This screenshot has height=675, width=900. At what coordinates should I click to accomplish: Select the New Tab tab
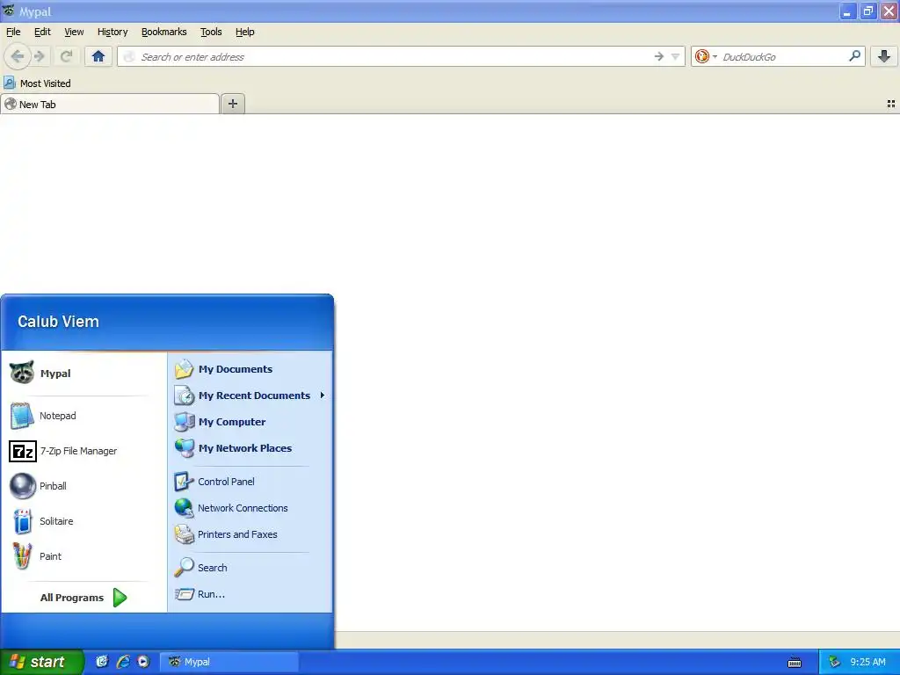110,104
